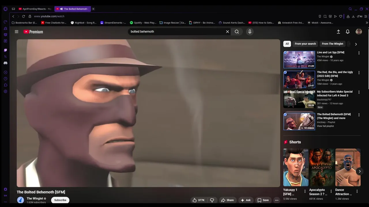Expand hidden bookmarks with double chevron
This screenshot has height=207, width=369.
[x=367, y=23]
